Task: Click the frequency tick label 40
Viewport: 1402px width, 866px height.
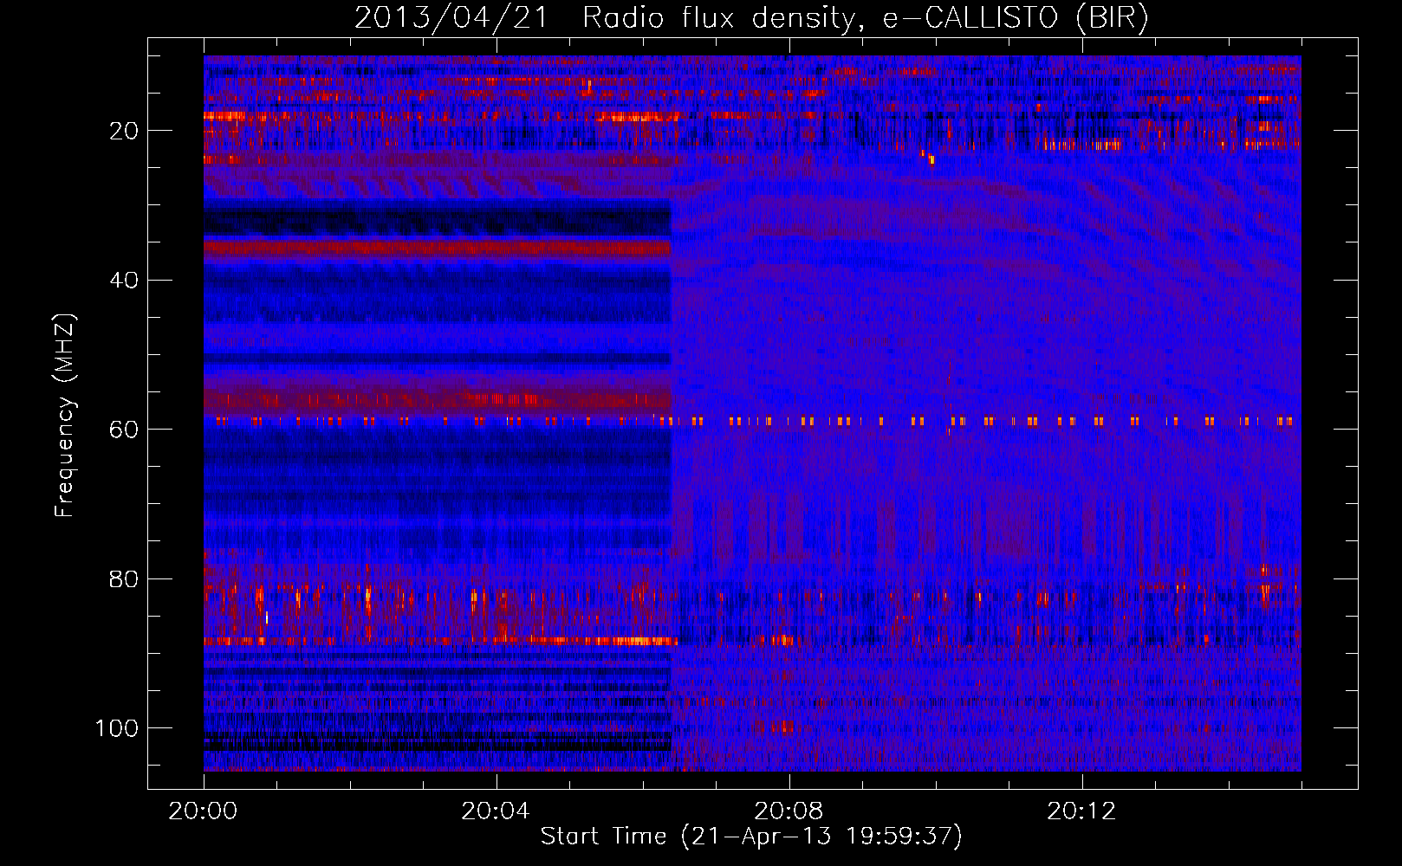Action: [x=124, y=281]
